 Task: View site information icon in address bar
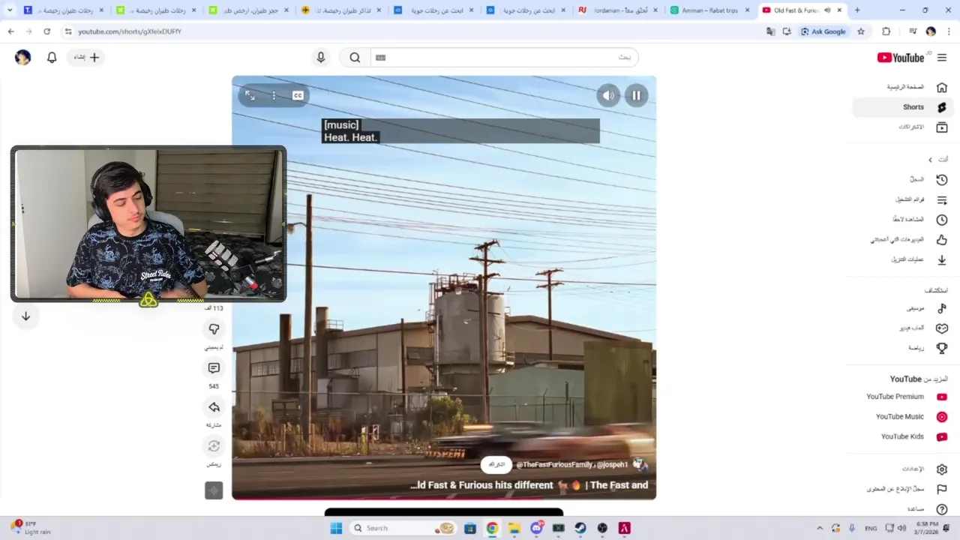coord(68,31)
